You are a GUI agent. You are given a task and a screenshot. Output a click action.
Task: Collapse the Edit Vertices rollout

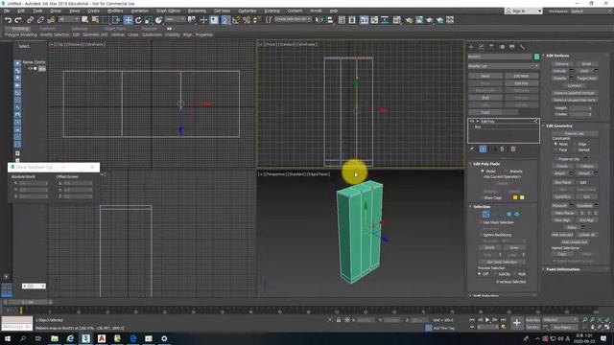click(x=557, y=56)
